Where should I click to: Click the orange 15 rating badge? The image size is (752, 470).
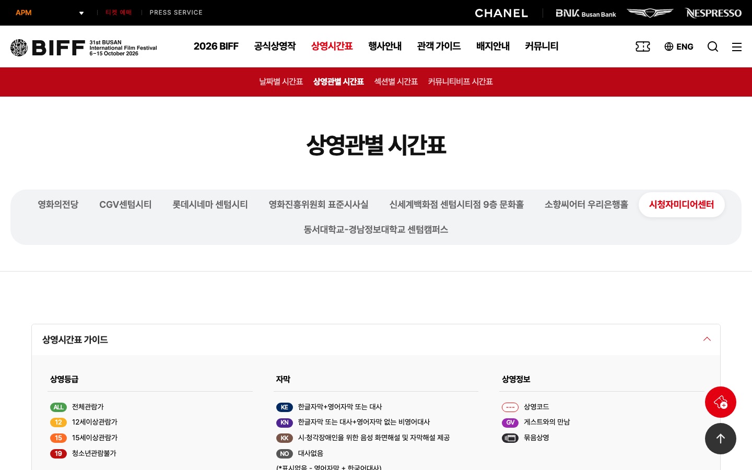pos(58,438)
